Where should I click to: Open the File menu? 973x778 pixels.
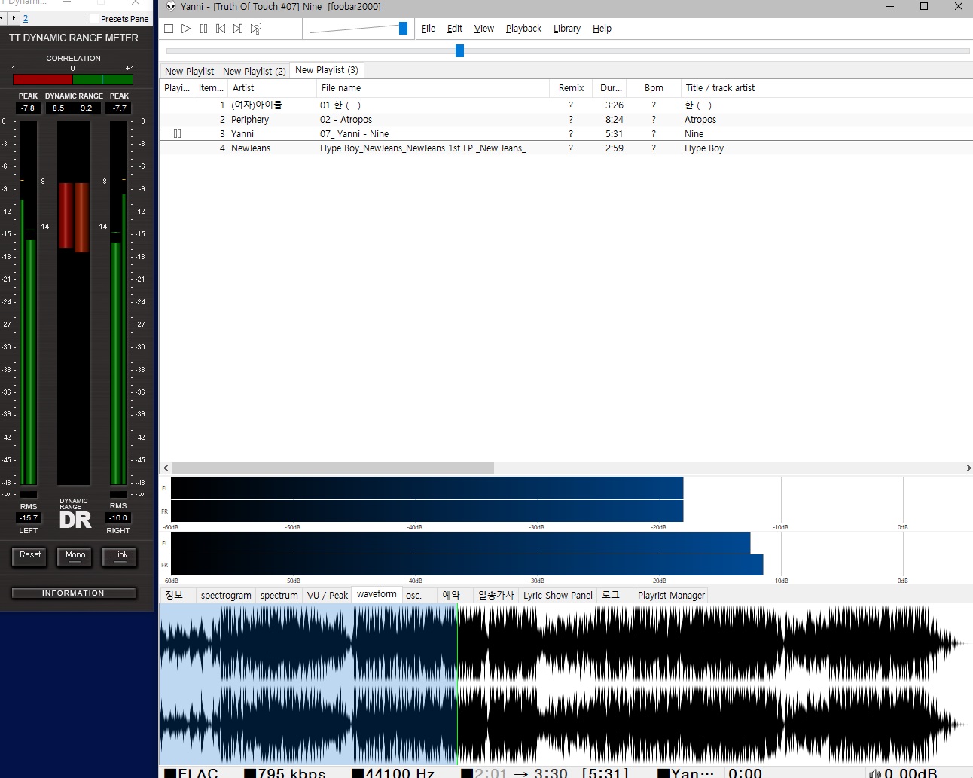[429, 29]
